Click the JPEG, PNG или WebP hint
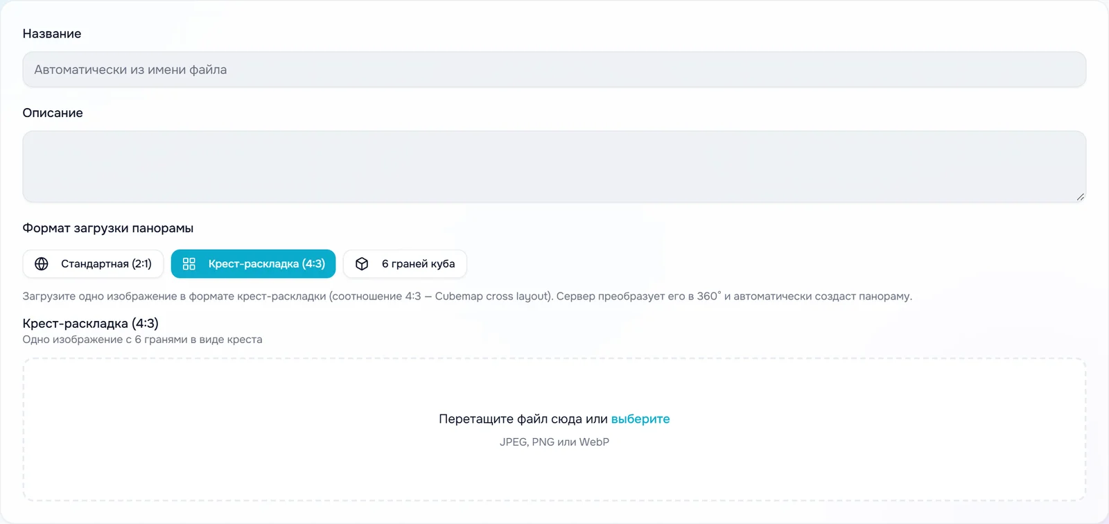The height and width of the screenshot is (524, 1109). coord(554,442)
